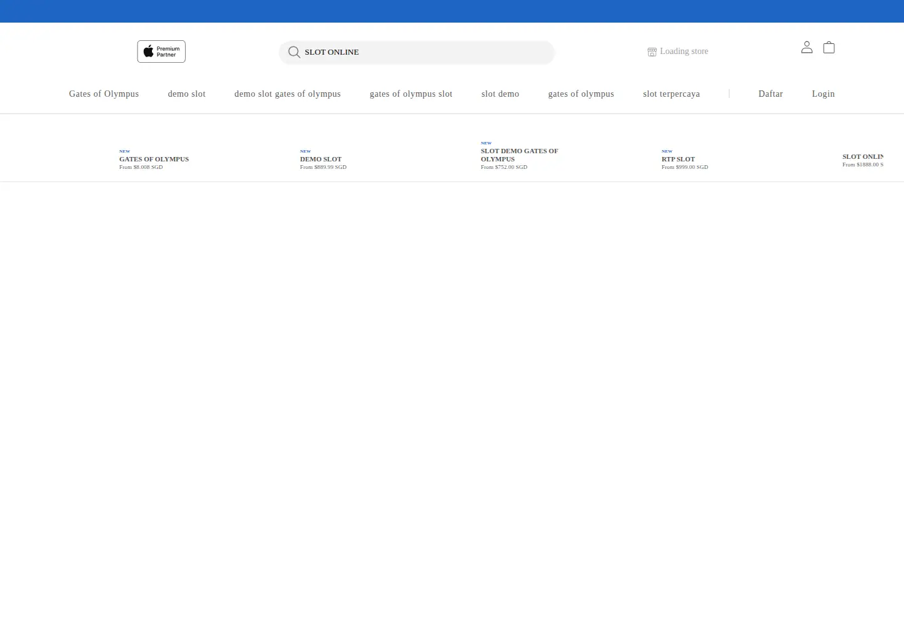Click the From $999.00 SGD price
This screenshot has width=904, height=628.
point(685,167)
